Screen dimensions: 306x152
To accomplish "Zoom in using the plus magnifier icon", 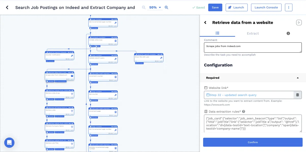I will pos(167,7).
